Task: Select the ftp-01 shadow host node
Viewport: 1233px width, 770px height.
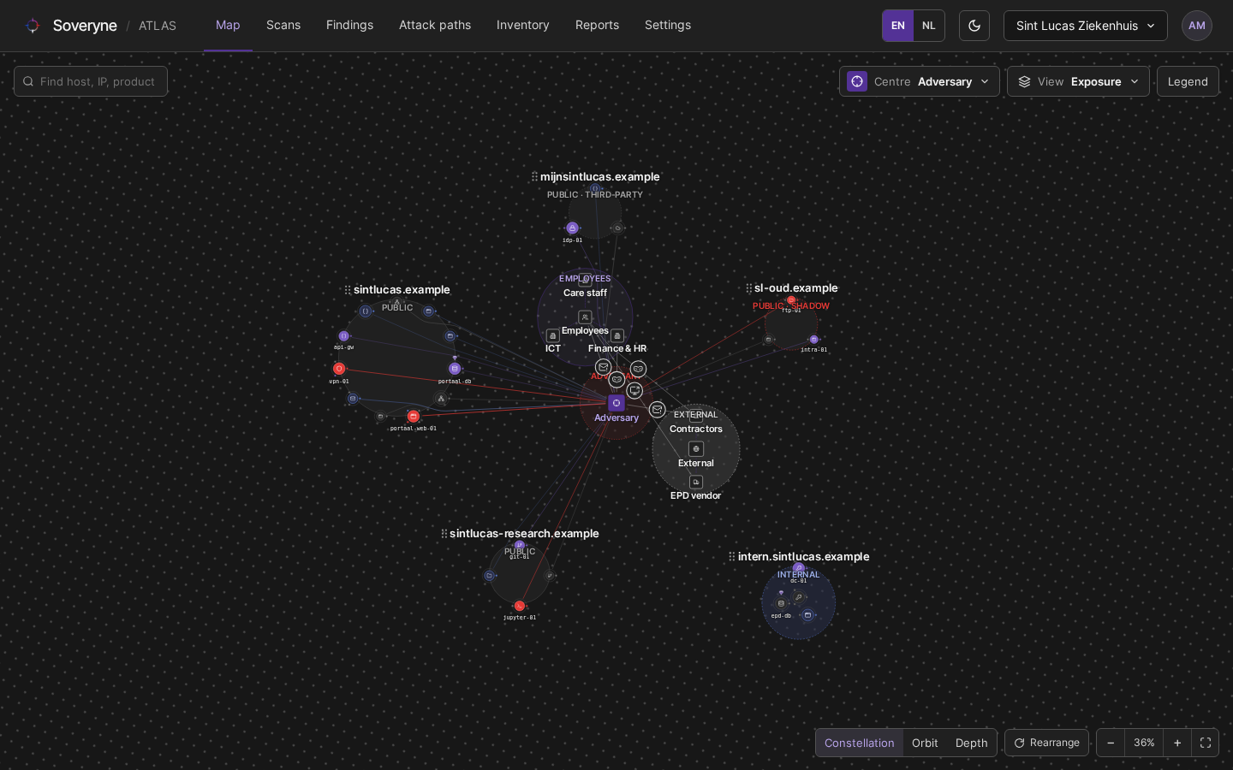Action: (791, 300)
